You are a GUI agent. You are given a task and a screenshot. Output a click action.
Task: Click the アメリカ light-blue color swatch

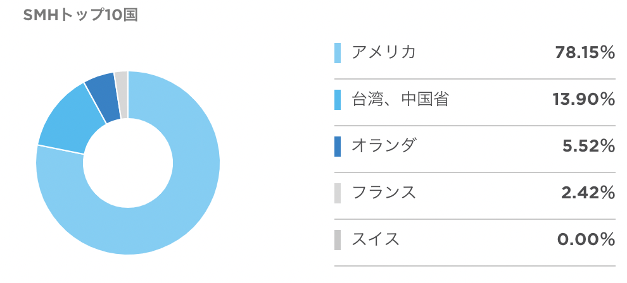tap(338, 53)
